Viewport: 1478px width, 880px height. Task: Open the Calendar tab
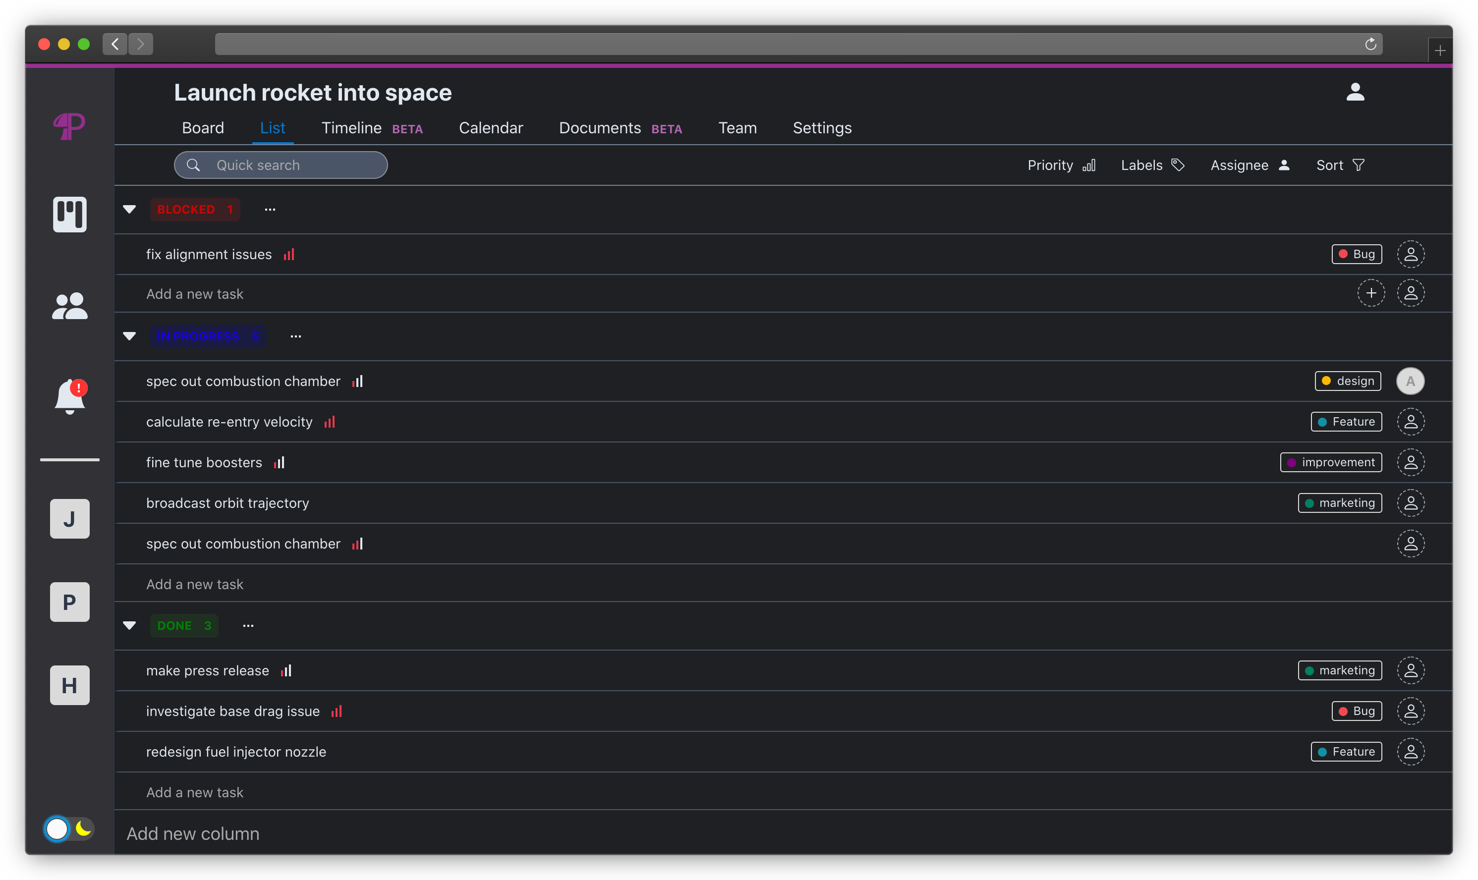click(491, 128)
